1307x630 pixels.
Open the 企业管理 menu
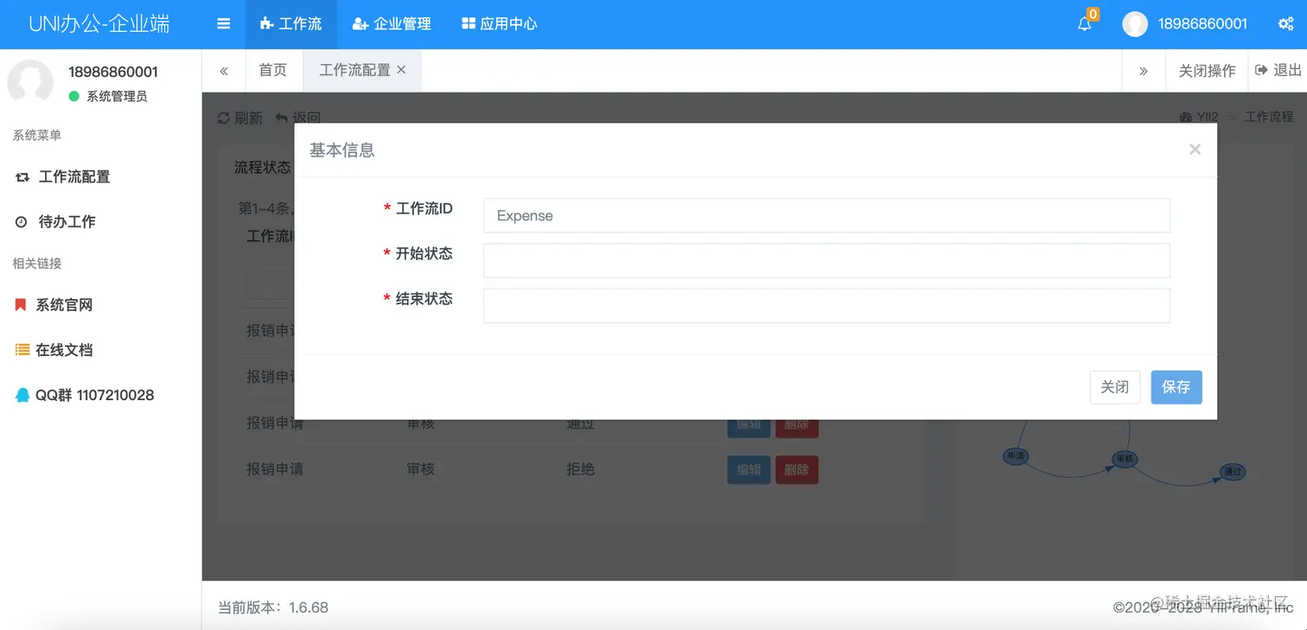click(392, 24)
